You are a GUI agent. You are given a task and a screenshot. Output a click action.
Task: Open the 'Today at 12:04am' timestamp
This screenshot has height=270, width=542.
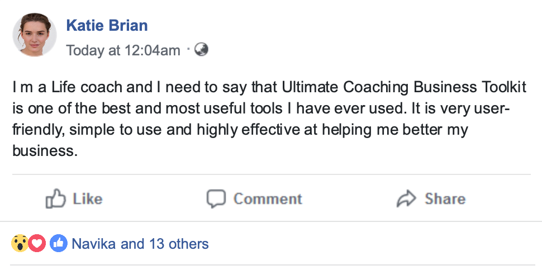coord(123,50)
